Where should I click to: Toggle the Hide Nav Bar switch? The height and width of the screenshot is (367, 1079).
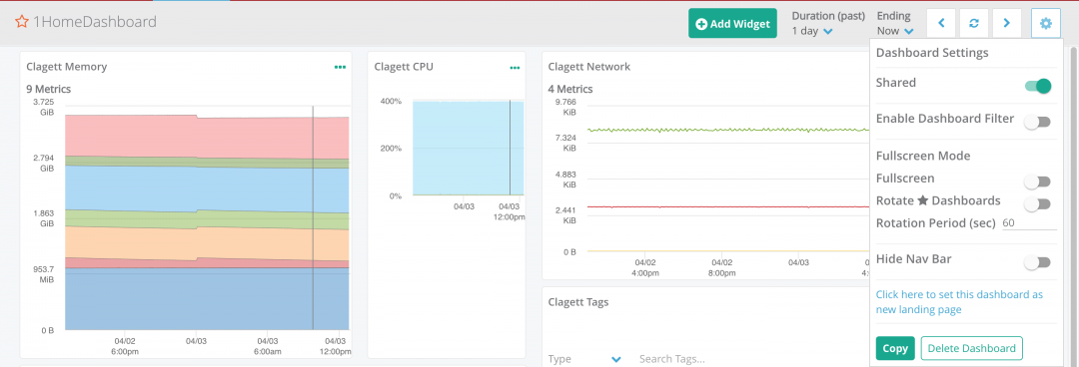coord(1038,262)
